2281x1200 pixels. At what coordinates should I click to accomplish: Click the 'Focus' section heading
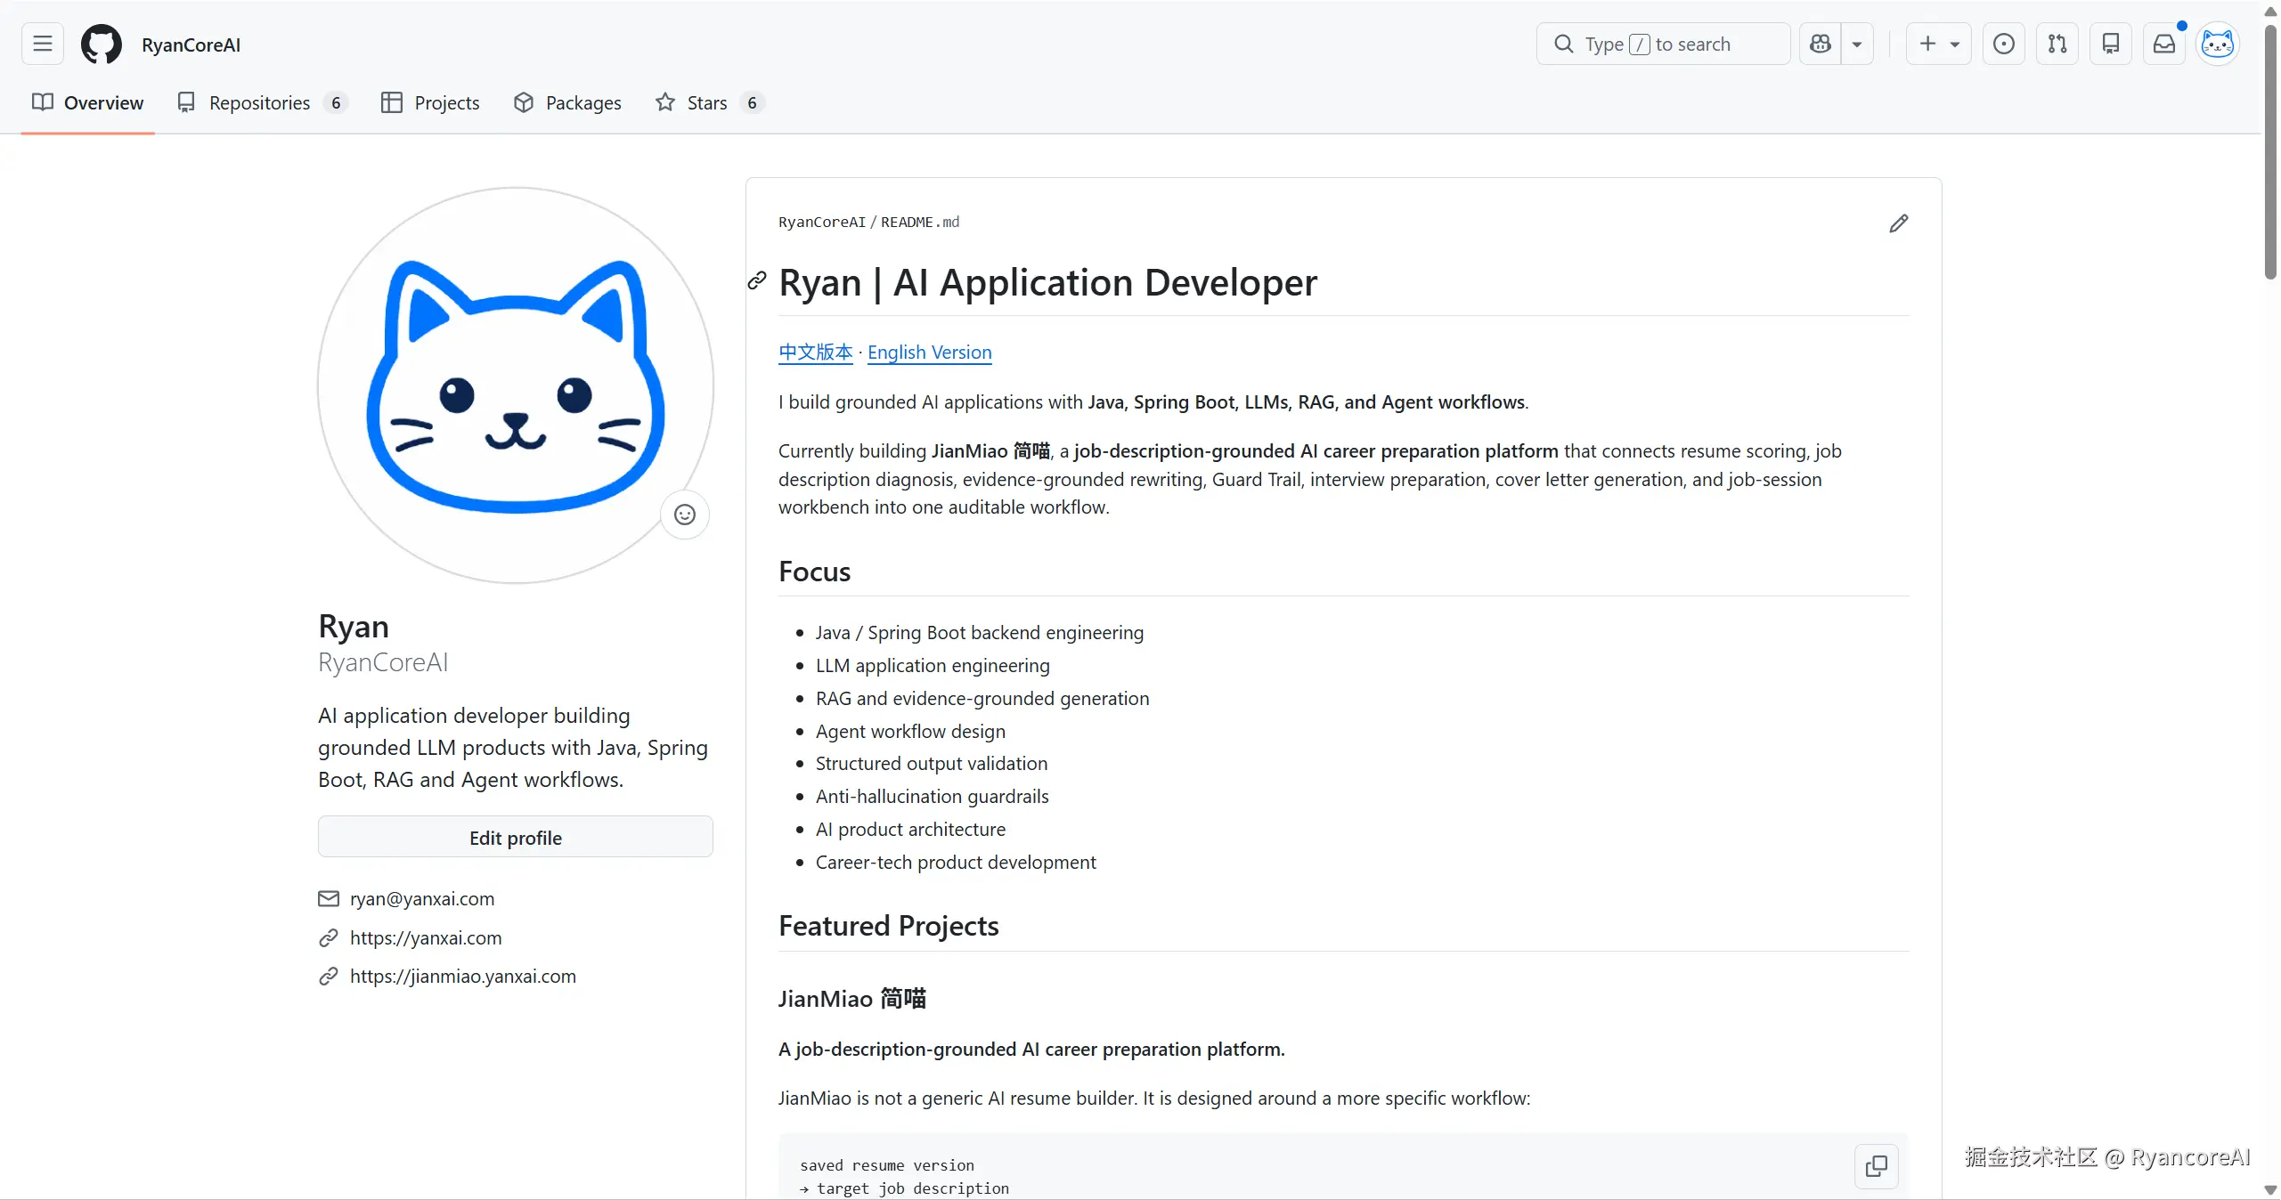(x=815, y=572)
